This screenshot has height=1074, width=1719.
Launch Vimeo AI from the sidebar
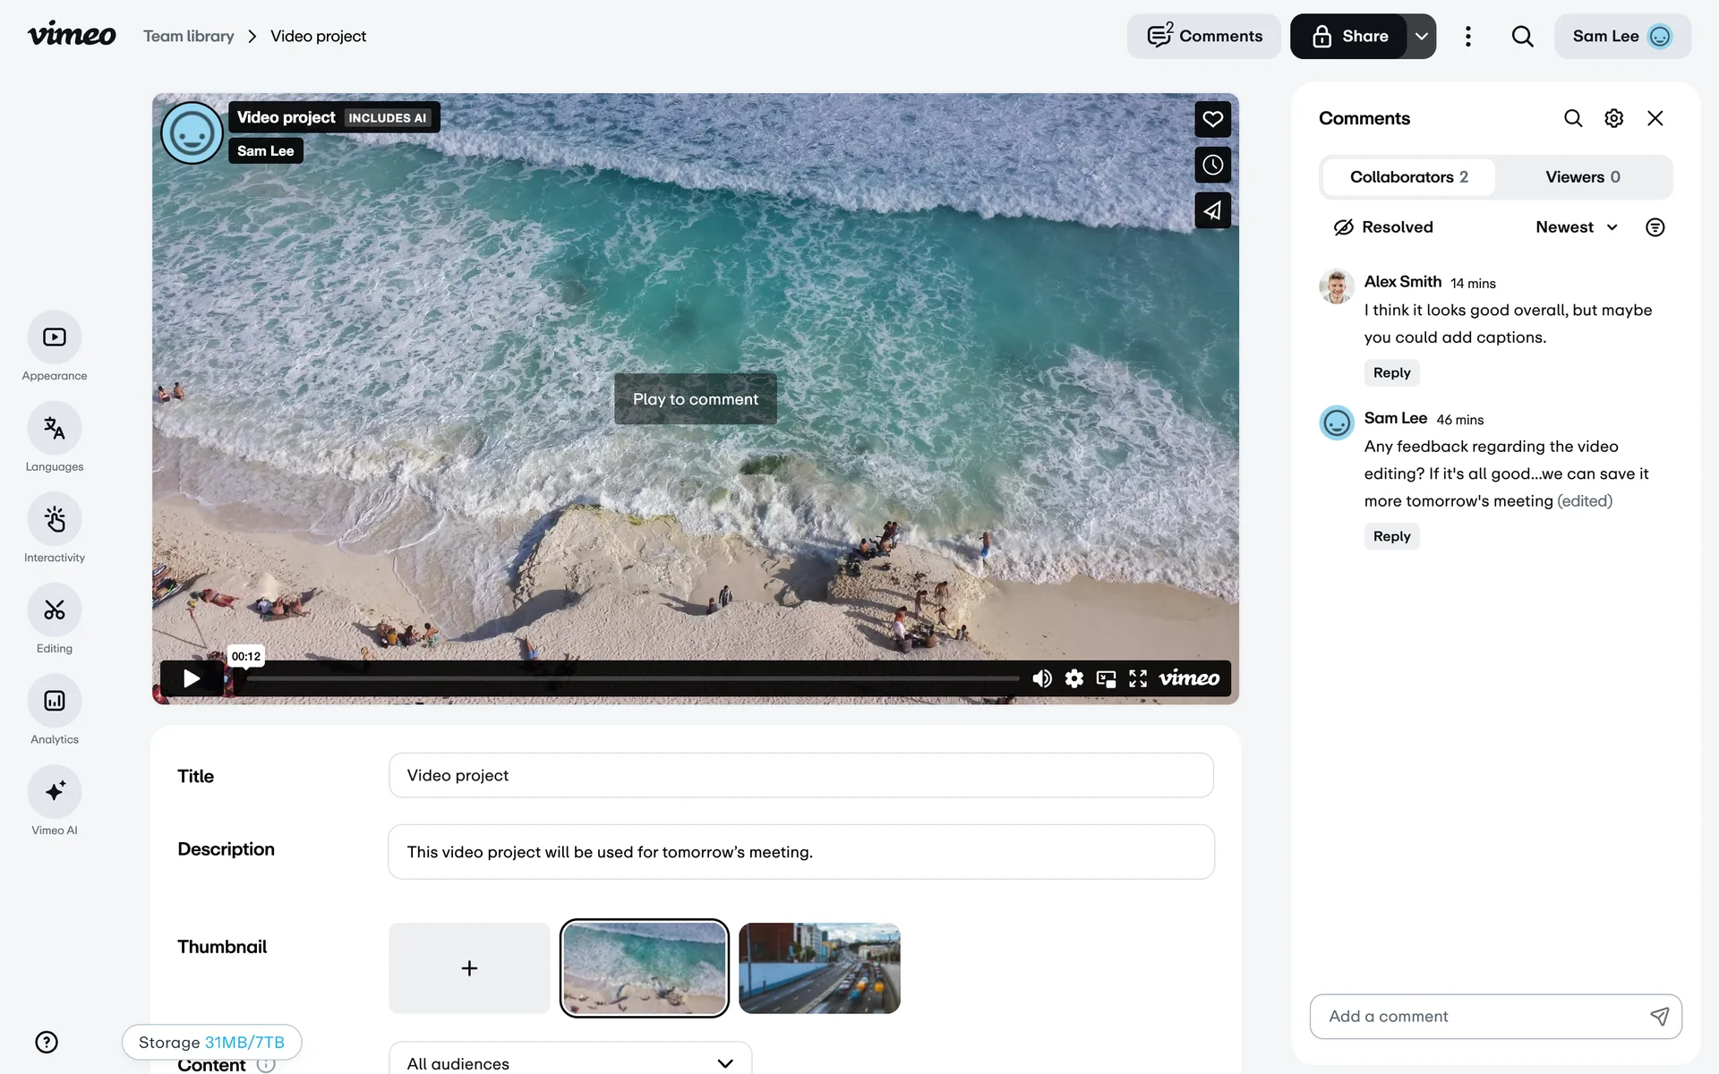point(55,792)
